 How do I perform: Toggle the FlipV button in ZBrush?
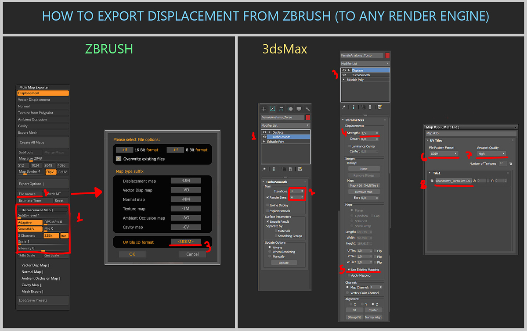point(51,172)
